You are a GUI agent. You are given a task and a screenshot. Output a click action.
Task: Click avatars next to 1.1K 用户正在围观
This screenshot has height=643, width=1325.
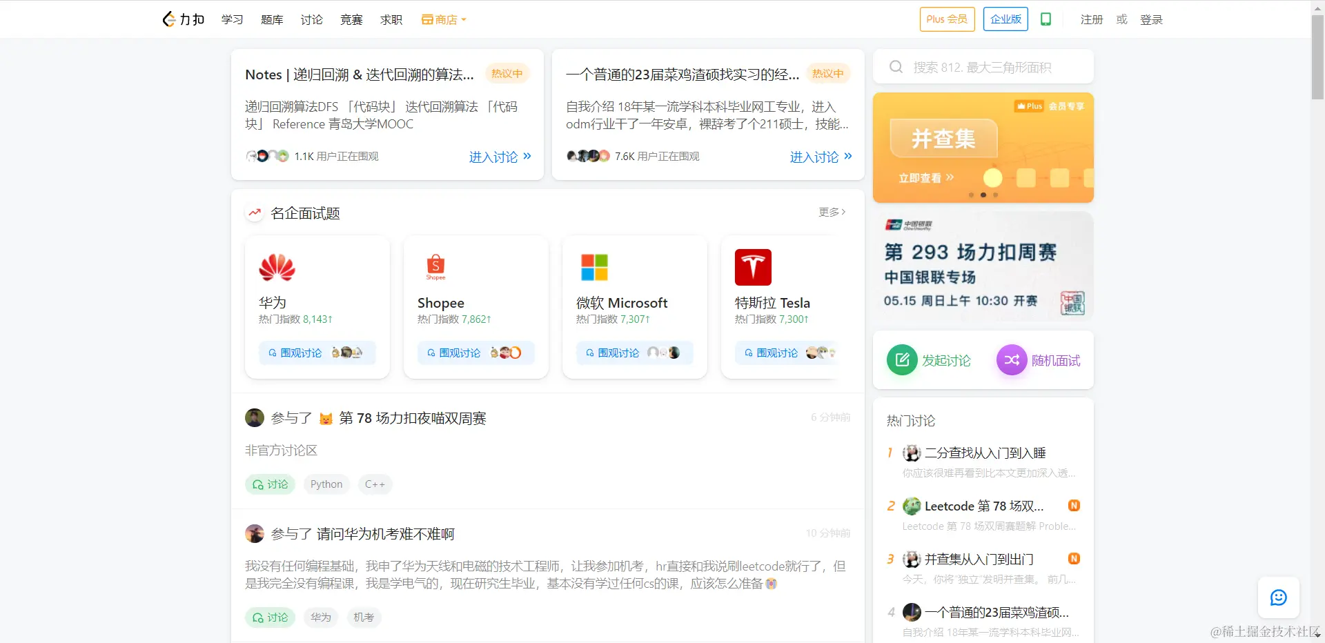point(267,156)
